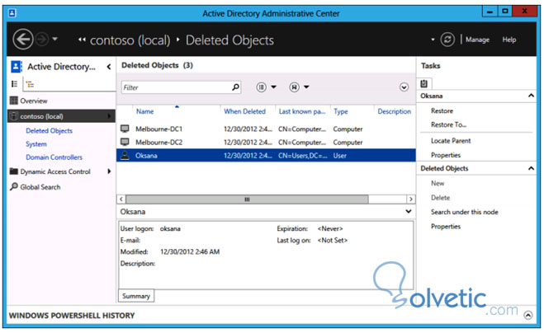Viewport: 544px width, 333px height.
Task: Sort by Type column header
Action: (340, 111)
